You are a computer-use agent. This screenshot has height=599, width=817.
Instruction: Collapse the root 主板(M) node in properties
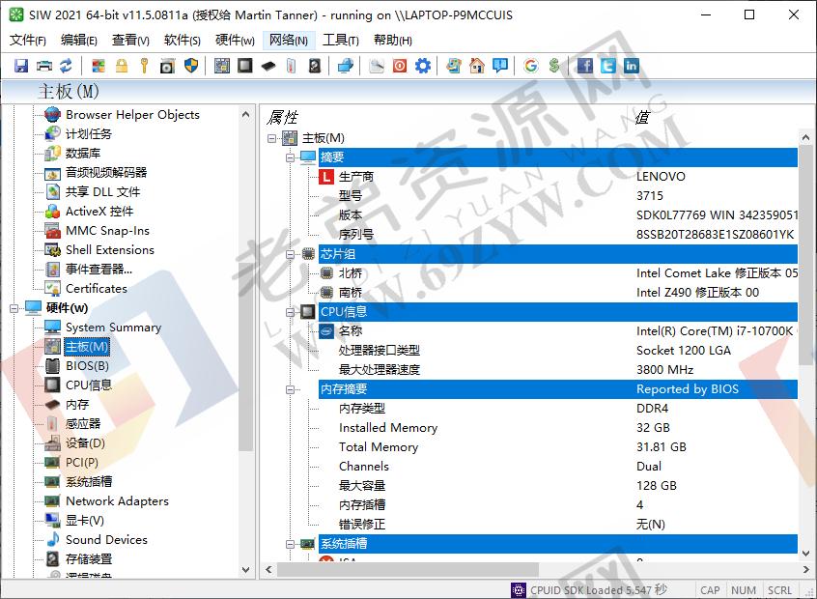[x=271, y=139]
